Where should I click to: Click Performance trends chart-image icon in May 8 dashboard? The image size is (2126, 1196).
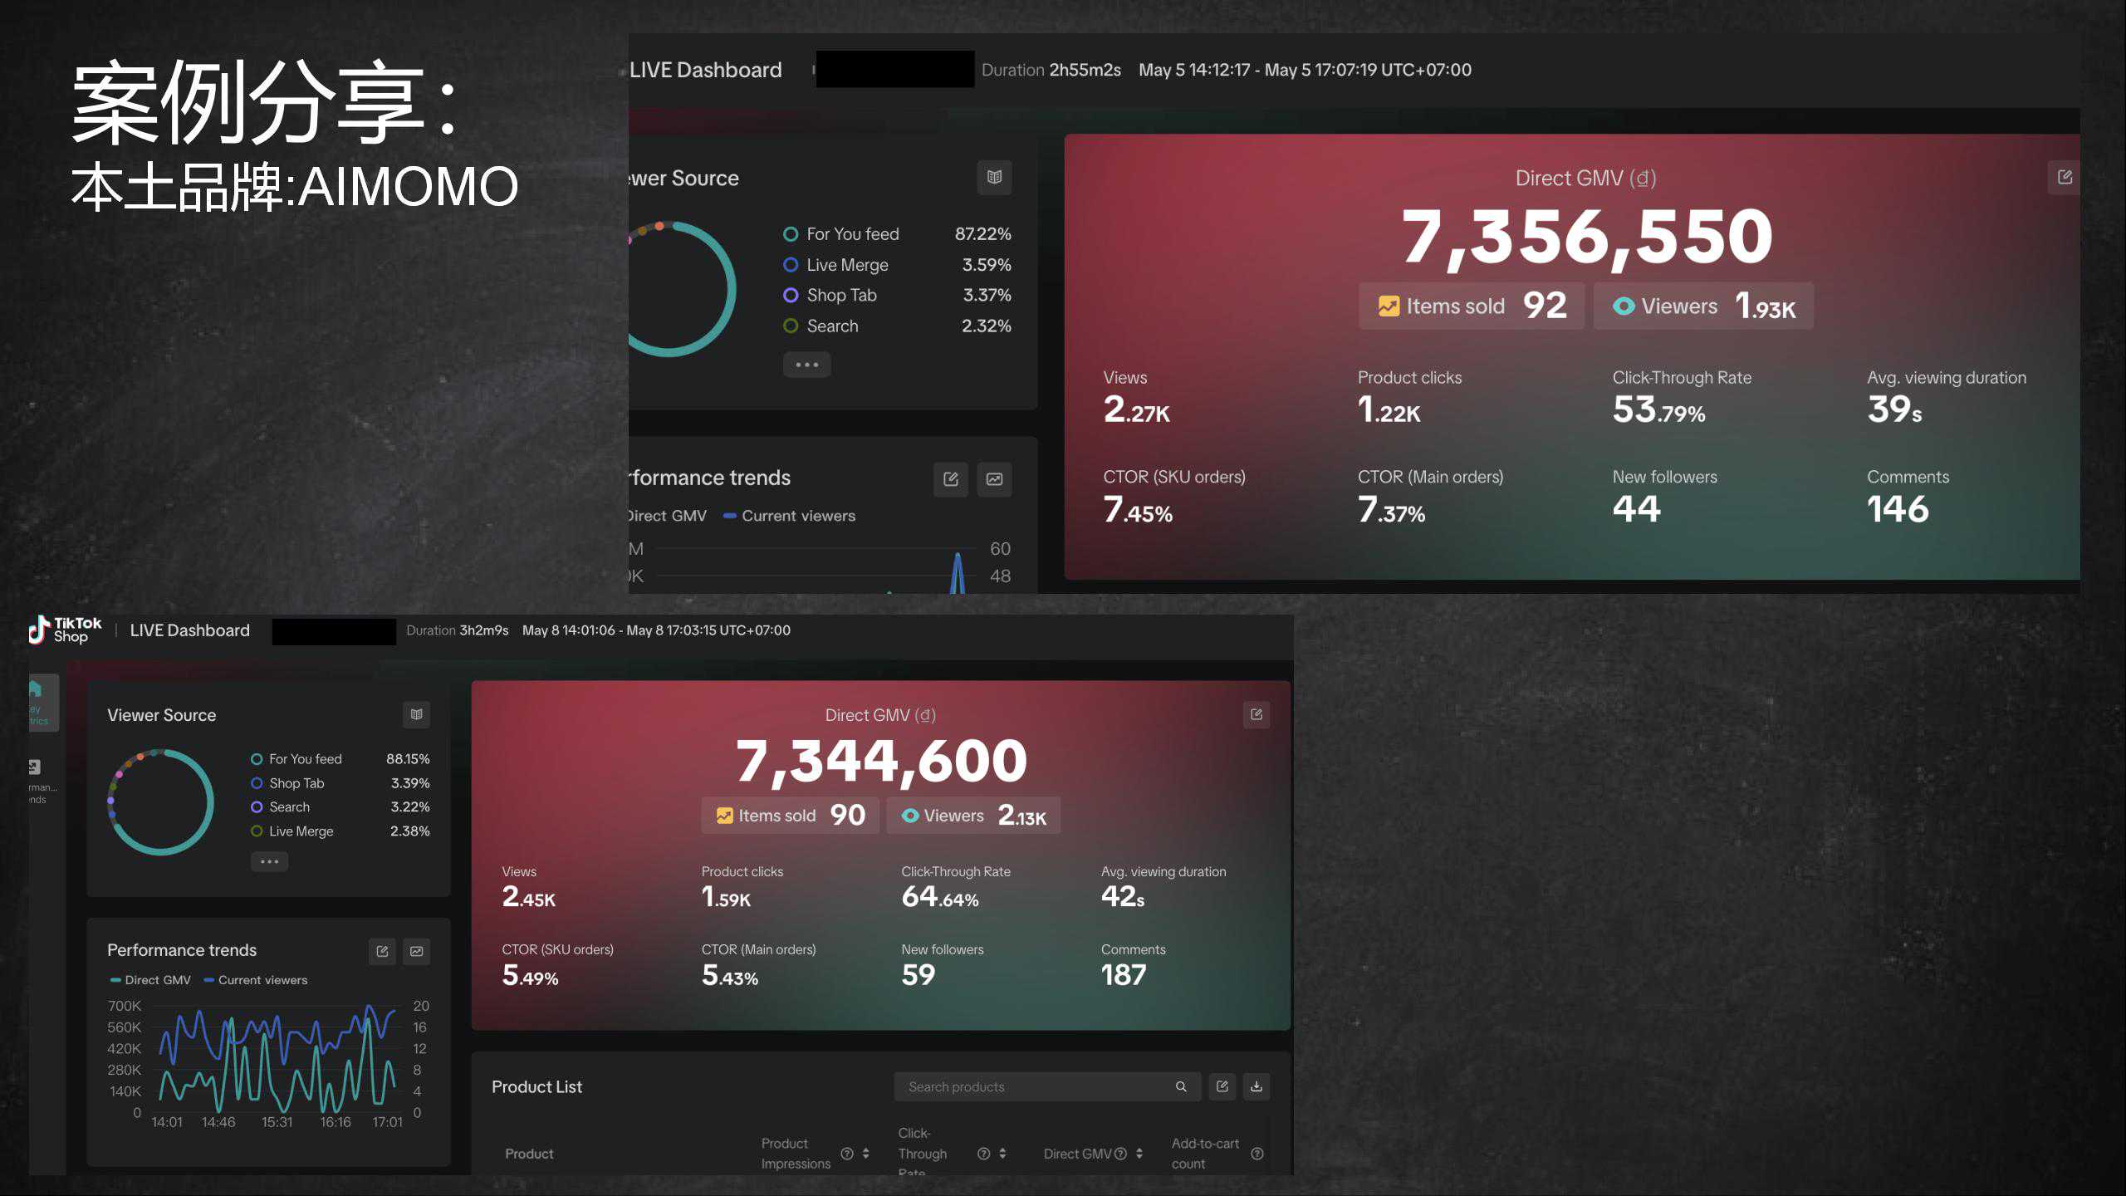point(417,951)
